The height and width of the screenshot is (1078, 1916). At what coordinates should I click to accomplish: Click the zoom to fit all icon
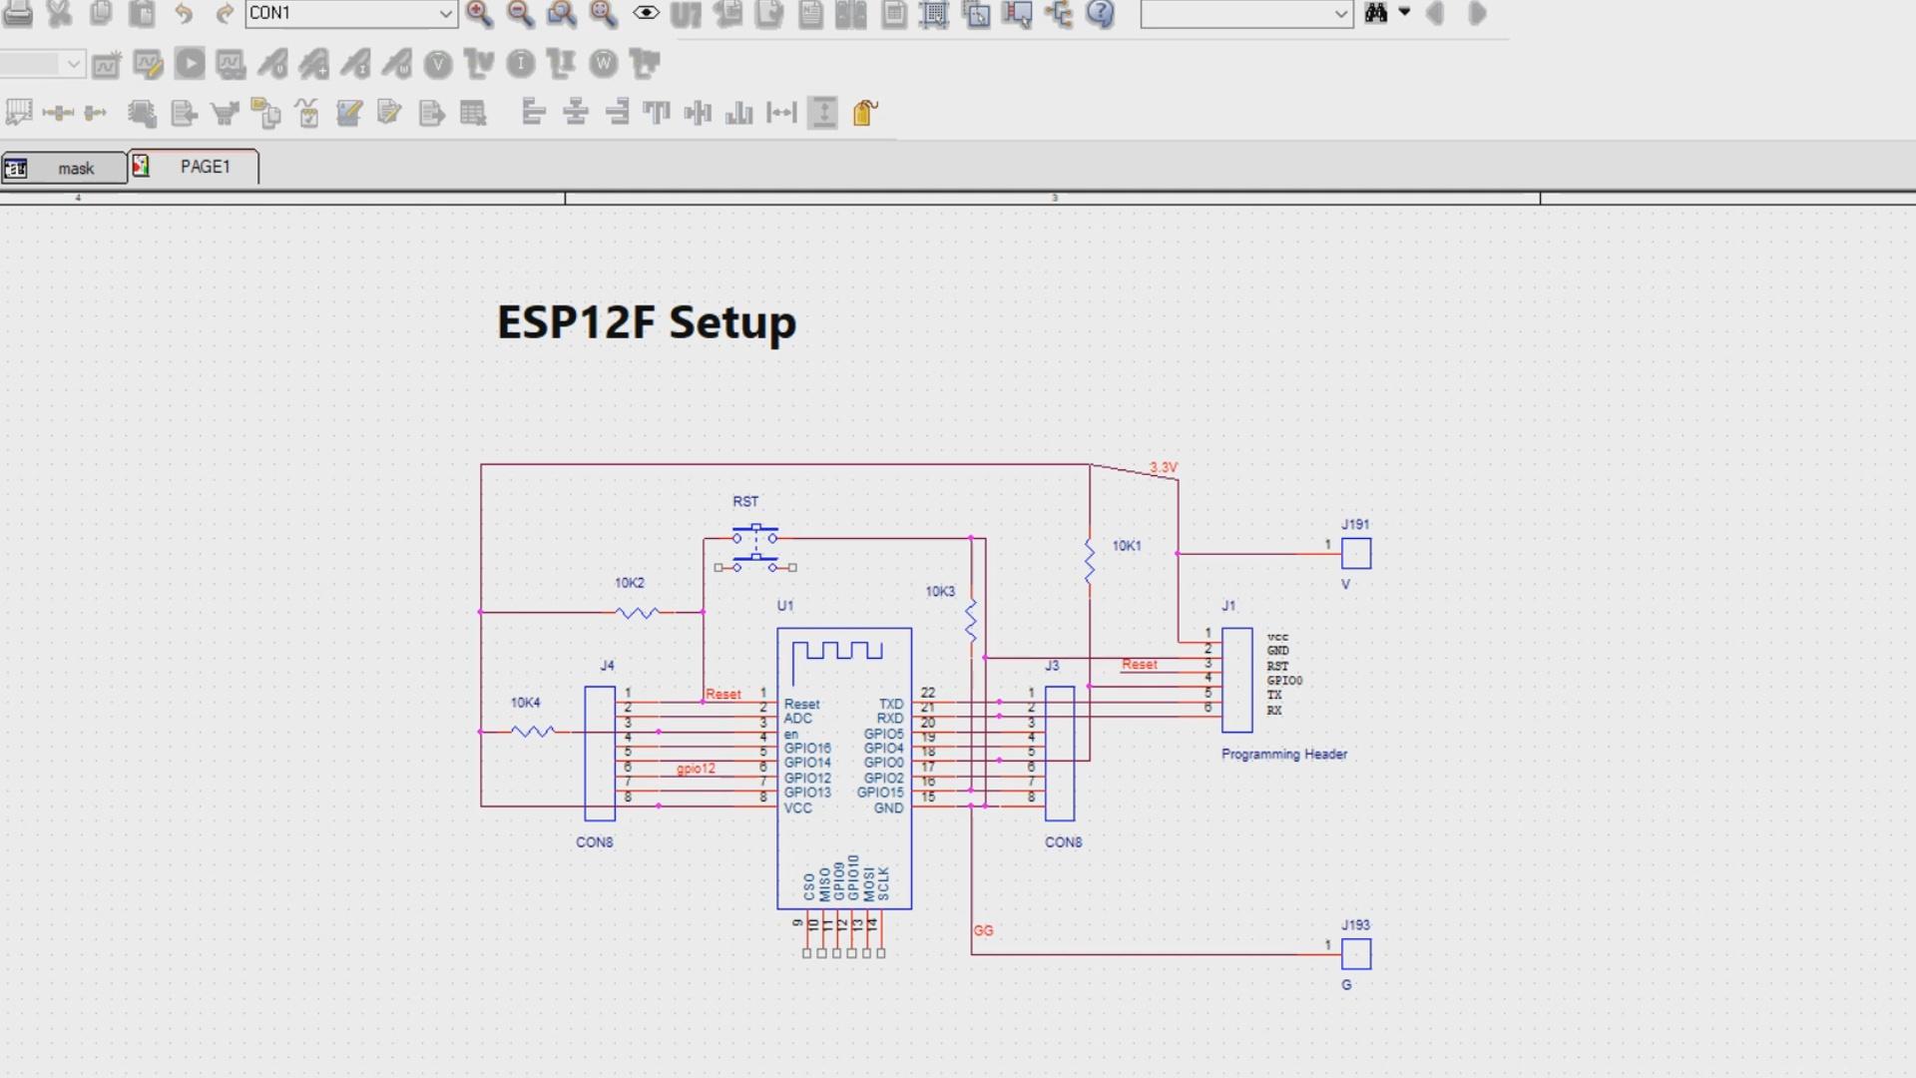coord(603,13)
